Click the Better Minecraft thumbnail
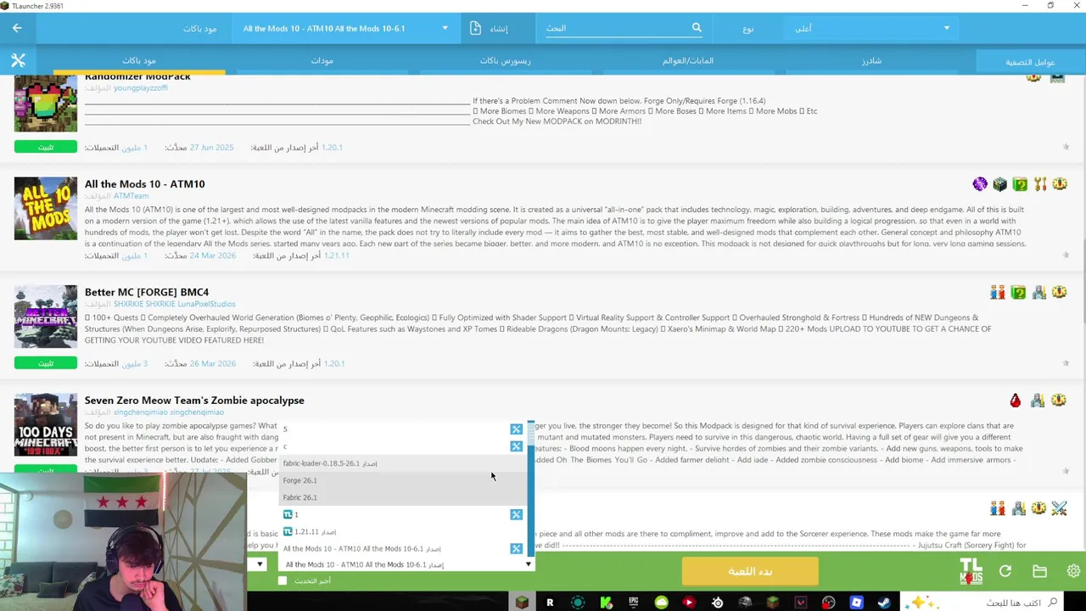Screen dimensions: 1086x611 coord(46,317)
